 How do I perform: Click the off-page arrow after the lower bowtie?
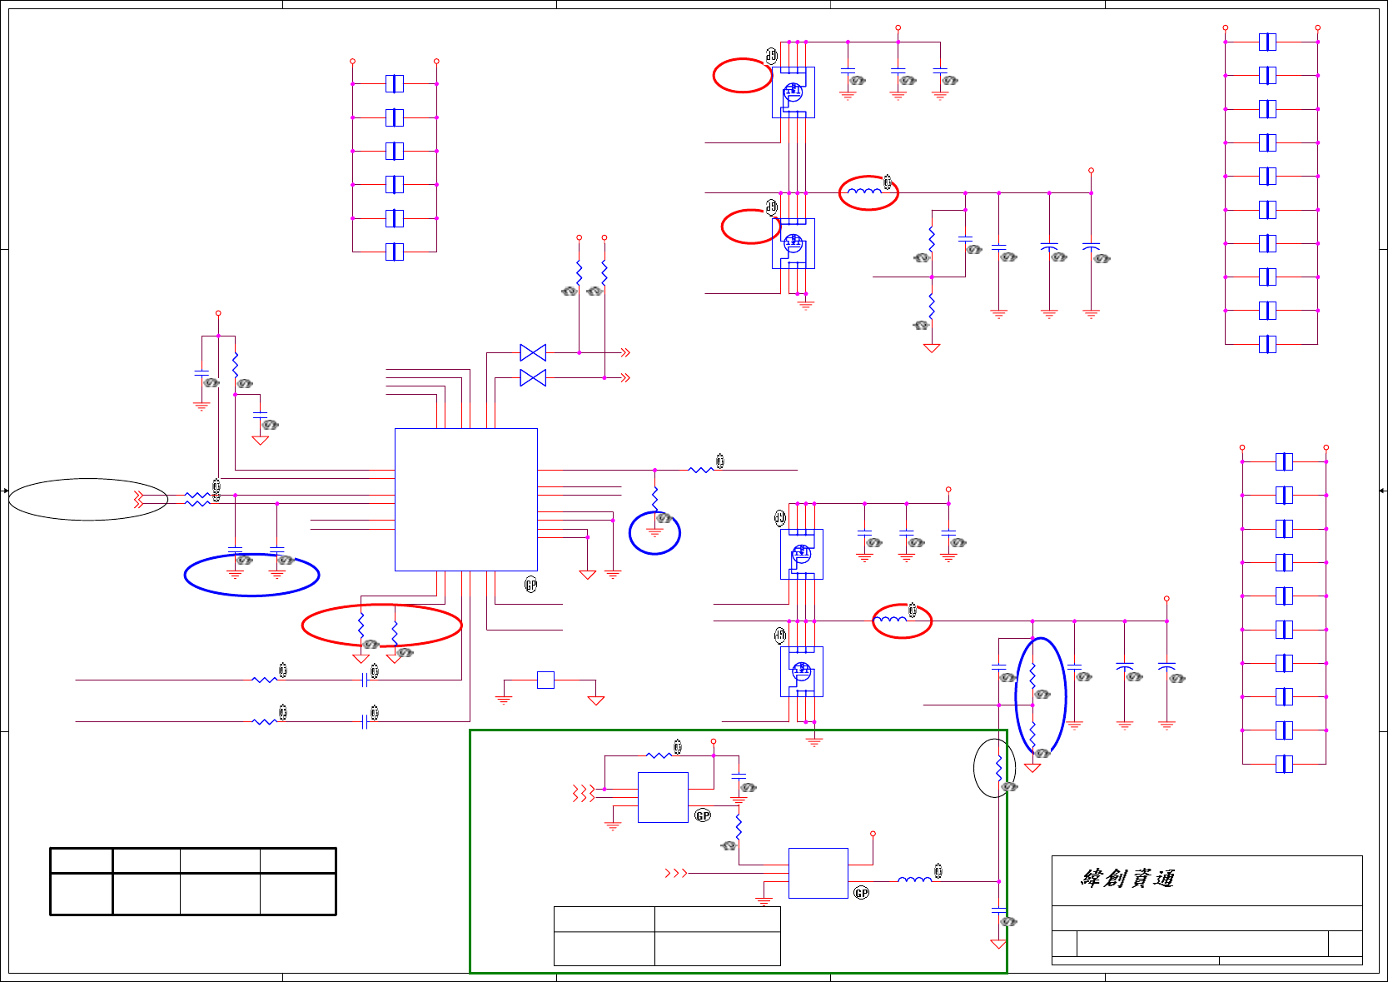click(x=625, y=378)
